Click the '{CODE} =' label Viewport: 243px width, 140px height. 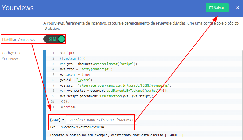coord(57,120)
